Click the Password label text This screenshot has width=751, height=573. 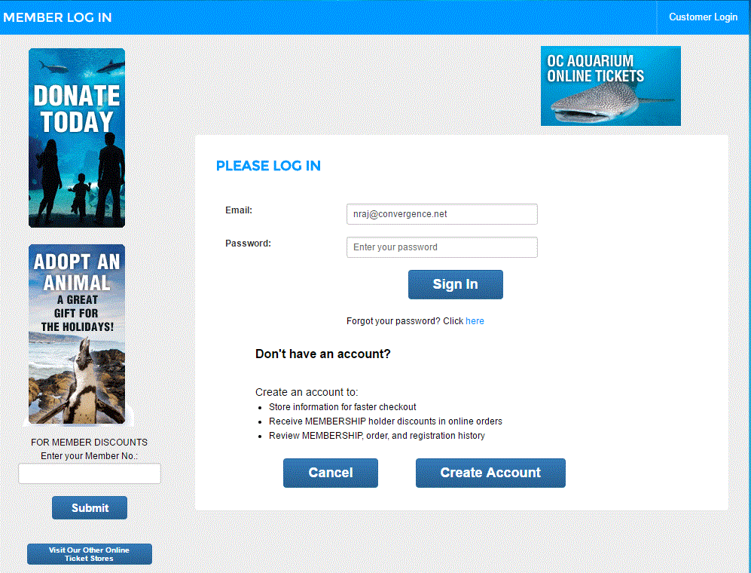pos(248,244)
